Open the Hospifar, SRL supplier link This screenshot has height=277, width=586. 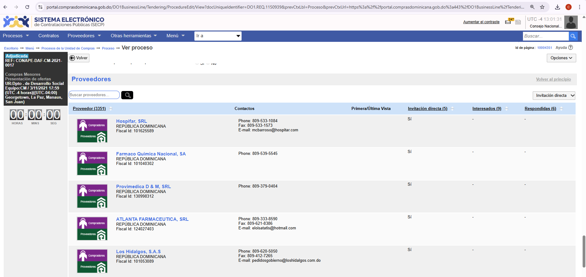(x=131, y=121)
